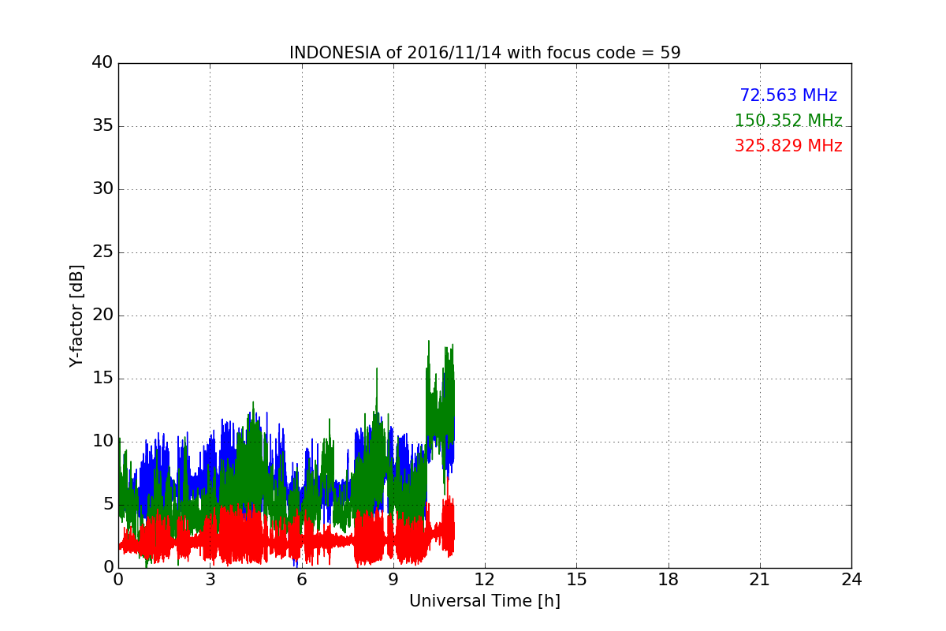The height and width of the screenshot is (631, 946).
Task: Click x-axis tick label 24
Action: click(x=851, y=580)
